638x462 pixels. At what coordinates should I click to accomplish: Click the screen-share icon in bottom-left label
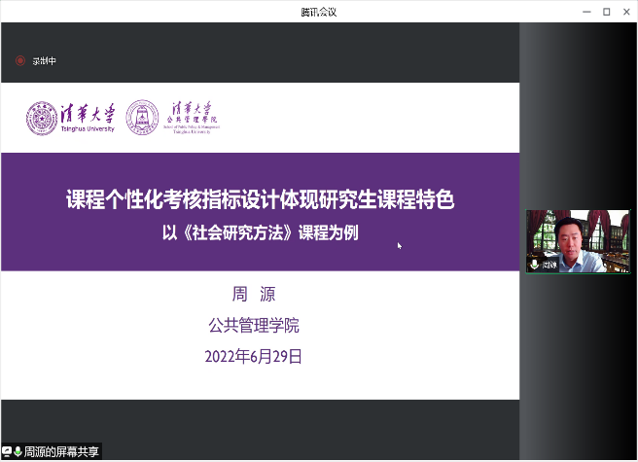6,451
